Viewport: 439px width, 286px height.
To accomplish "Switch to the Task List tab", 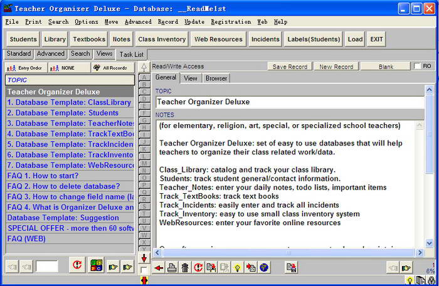I will point(131,55).
